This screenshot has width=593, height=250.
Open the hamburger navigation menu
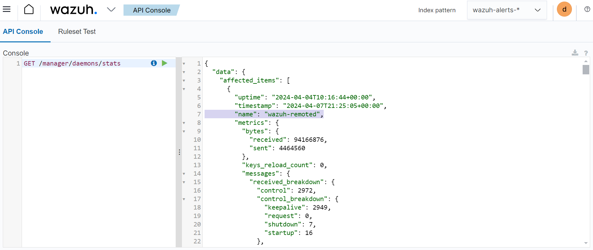point(7,9)
